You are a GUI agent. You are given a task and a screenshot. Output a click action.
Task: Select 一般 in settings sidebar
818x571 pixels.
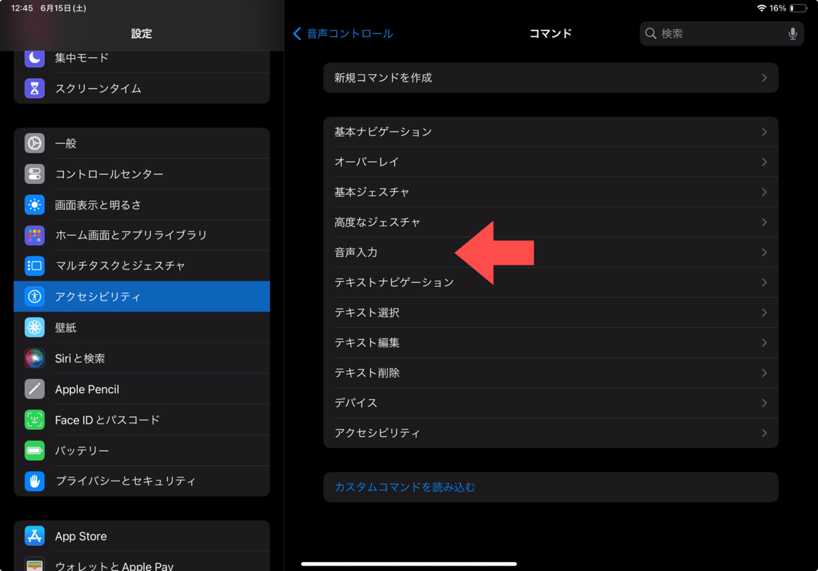(142, 143)
